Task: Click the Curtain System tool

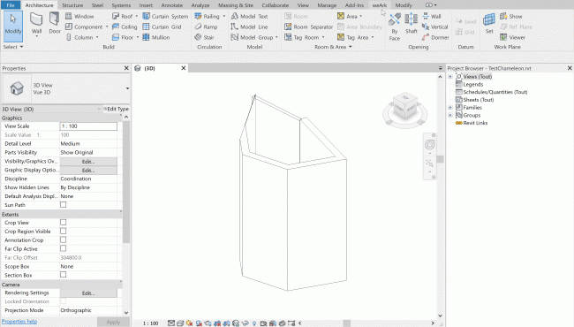Action: 165,16
